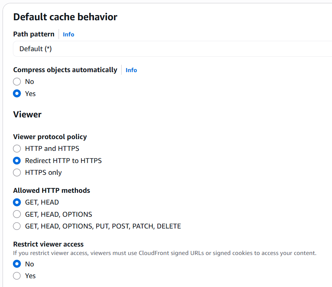Screen dimensions: 332x287
Task: Open the Compress objects automatically Info link
Action: pos(131,70)
